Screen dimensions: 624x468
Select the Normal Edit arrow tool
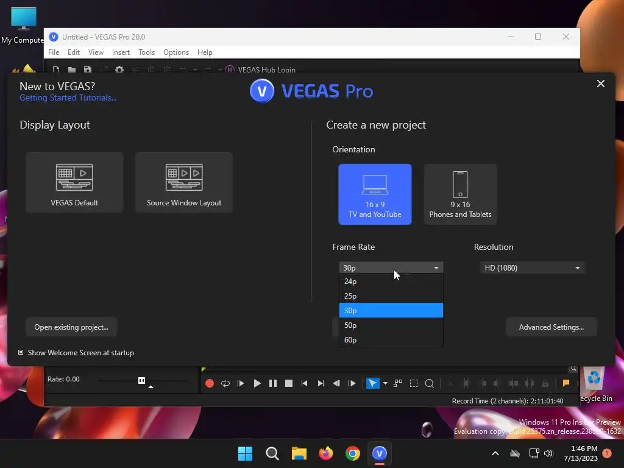coord(372,383)
